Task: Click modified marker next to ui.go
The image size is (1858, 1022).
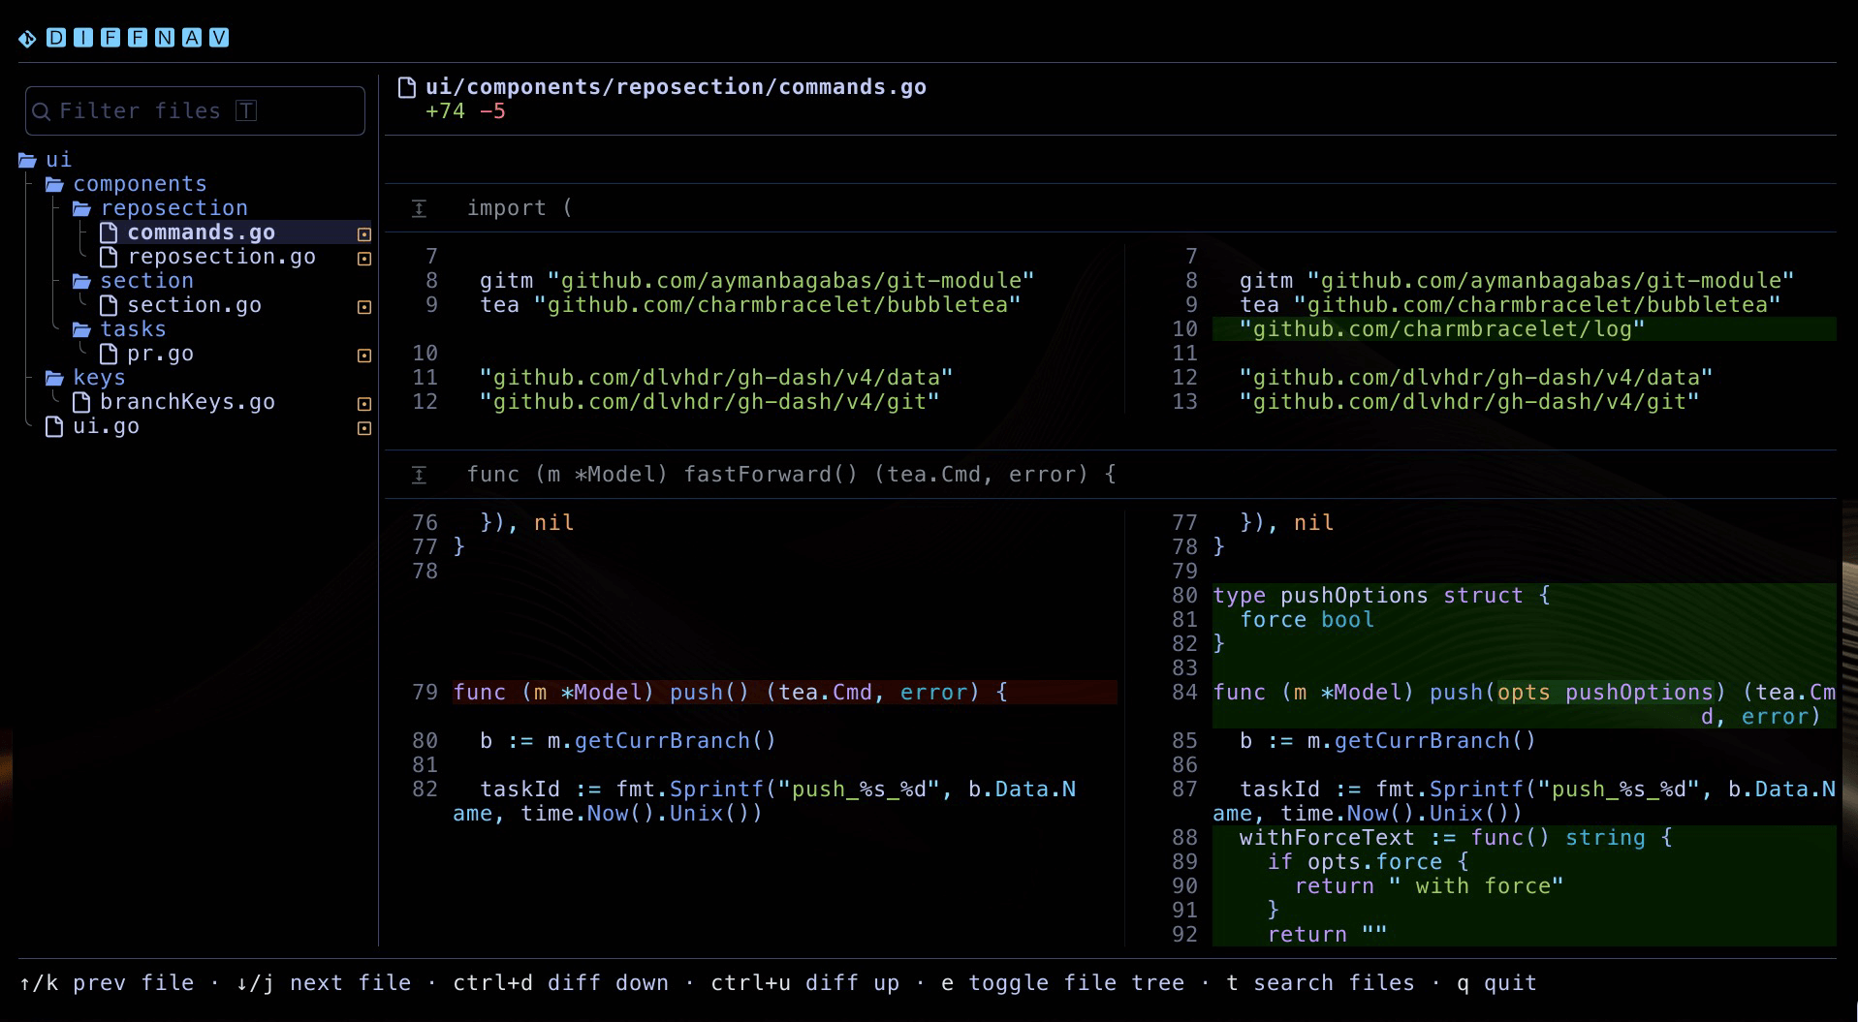Action: point(364,428)
